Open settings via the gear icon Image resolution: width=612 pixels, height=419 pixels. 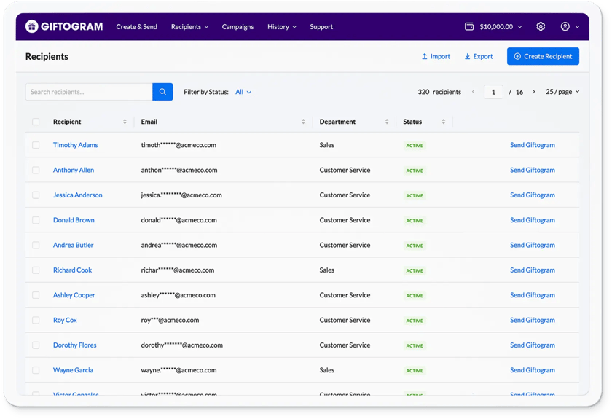541,27
